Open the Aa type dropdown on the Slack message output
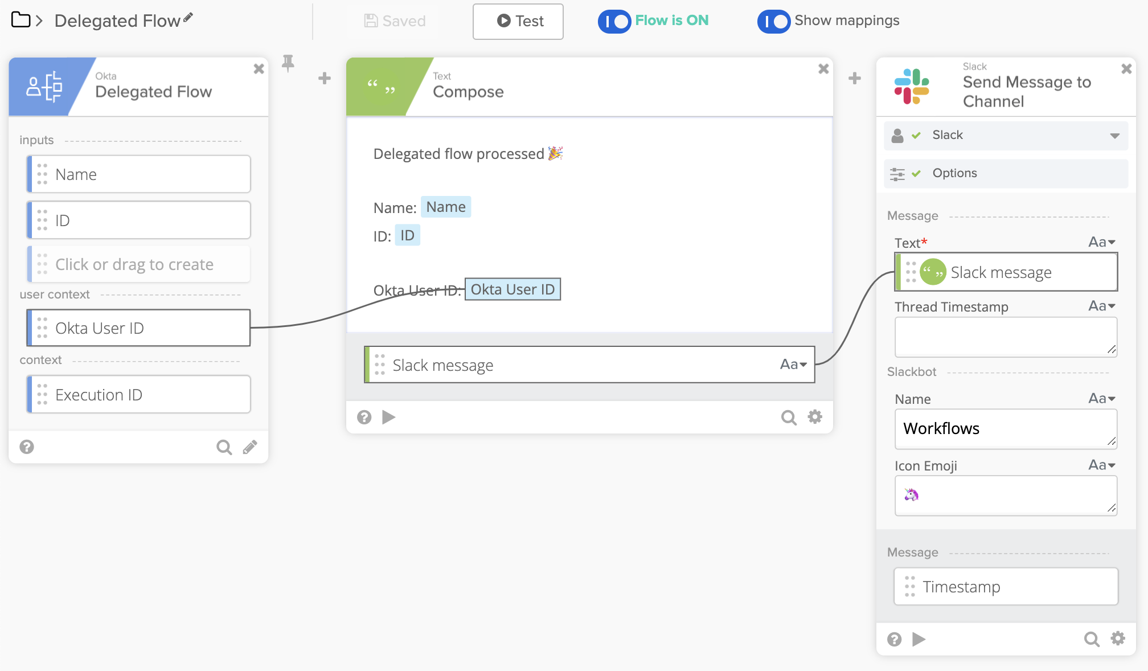The height and width of the screenshot is (671, 1148). point(793,365)
